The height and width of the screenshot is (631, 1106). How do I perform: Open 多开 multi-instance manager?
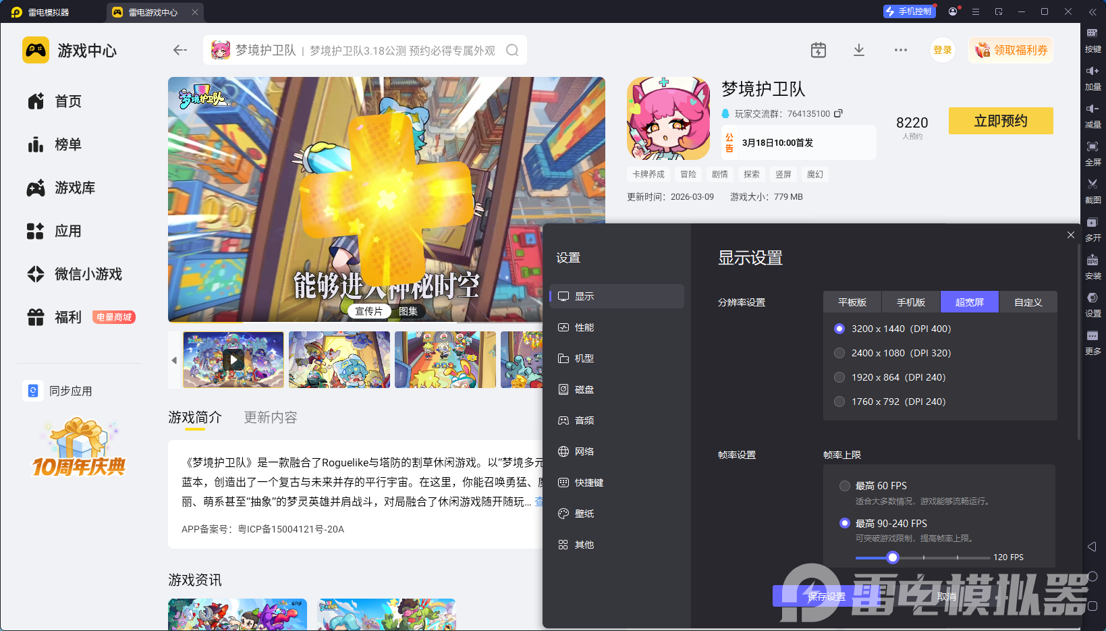pyautogui.click(x=1093, y=229)
